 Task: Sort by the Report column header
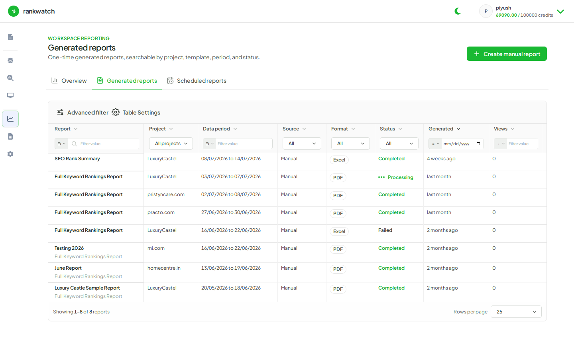[x=66, y=129]
